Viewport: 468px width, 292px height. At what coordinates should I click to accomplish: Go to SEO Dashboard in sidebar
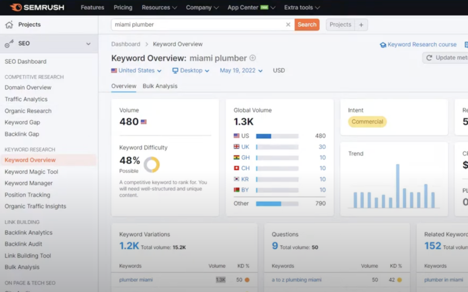pos(26,62)
